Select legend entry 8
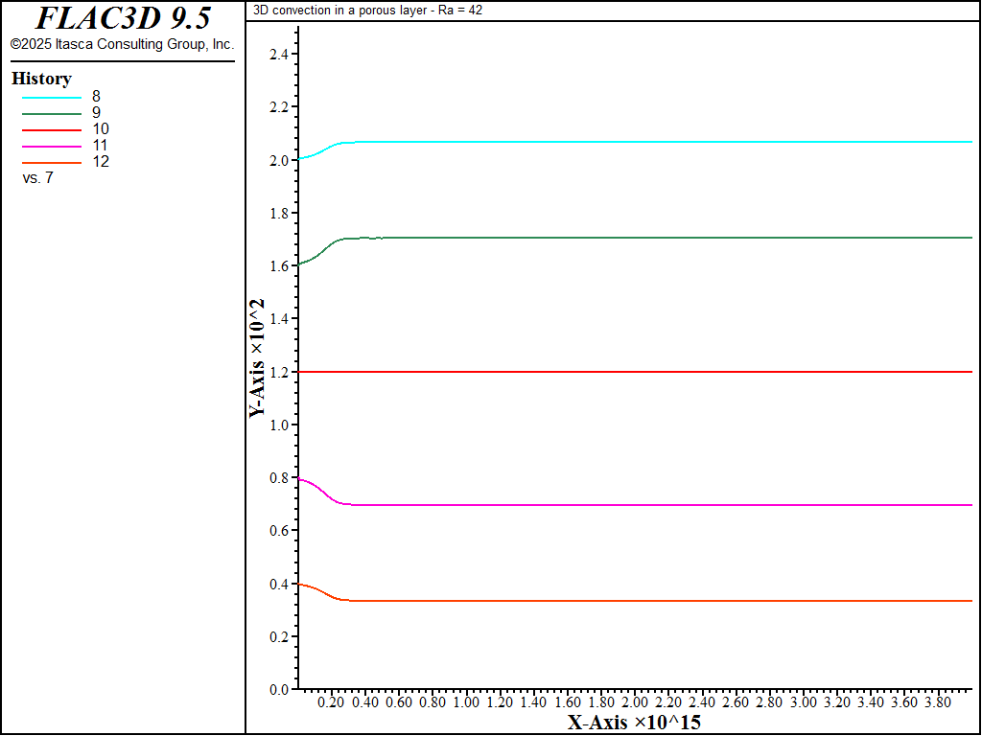982x736 pixels. point(96,97)
